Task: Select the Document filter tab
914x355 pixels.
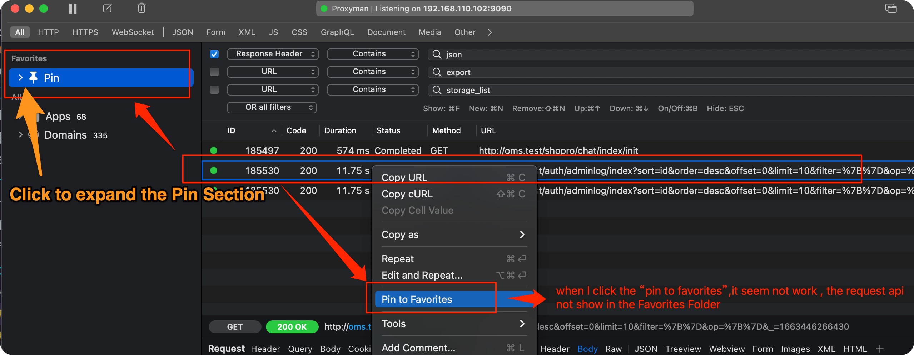Action: pos(386,32)
